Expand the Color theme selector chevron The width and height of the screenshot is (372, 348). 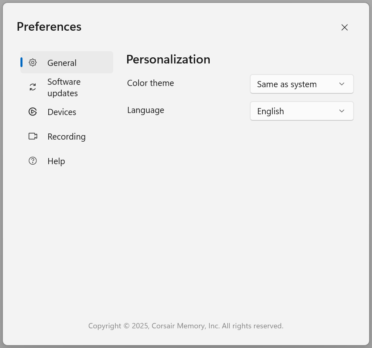[342, 84]
